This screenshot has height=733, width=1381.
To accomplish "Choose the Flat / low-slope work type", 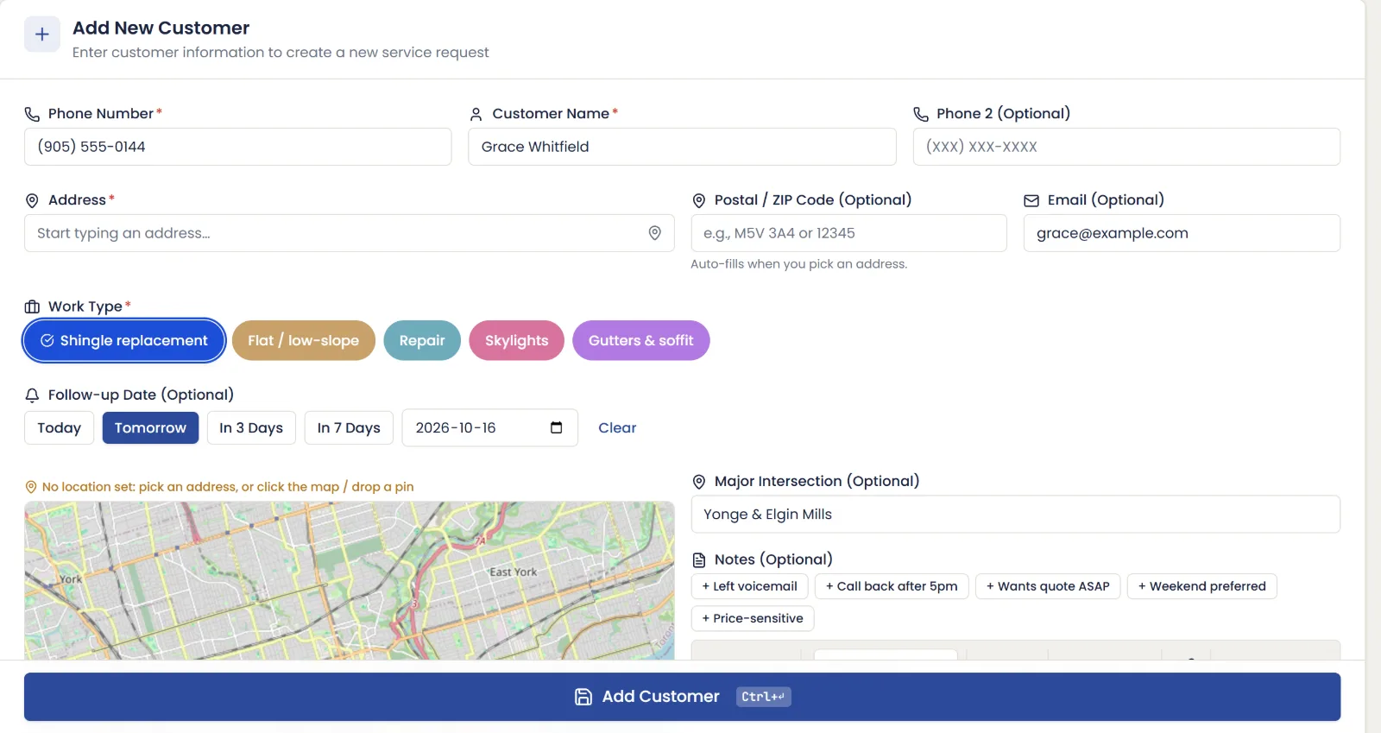I will (x=304, y=340).
